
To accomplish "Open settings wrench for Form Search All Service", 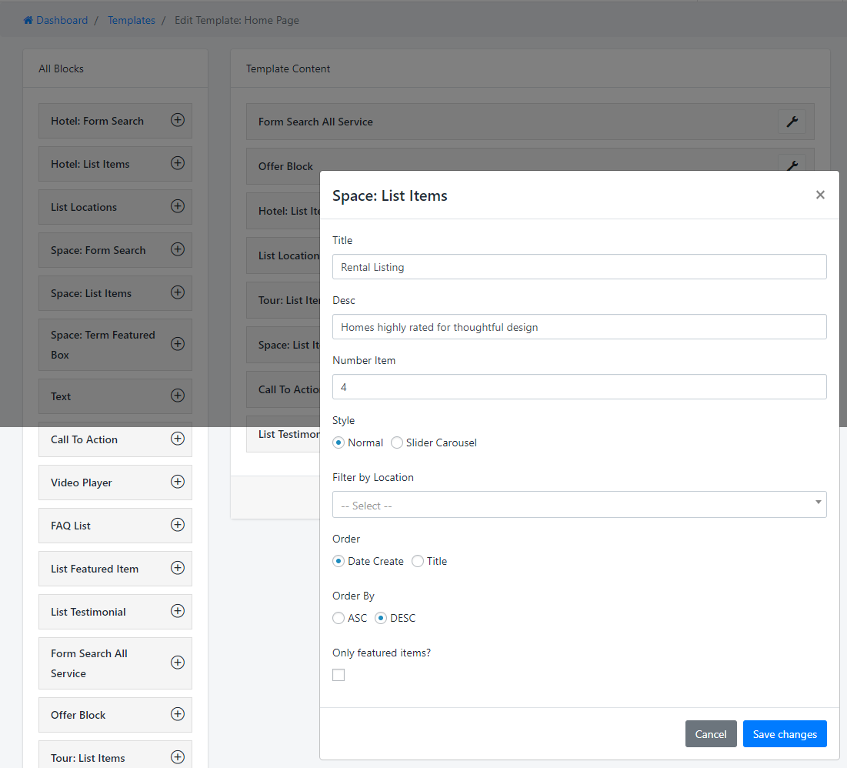I will coord(792,122).
